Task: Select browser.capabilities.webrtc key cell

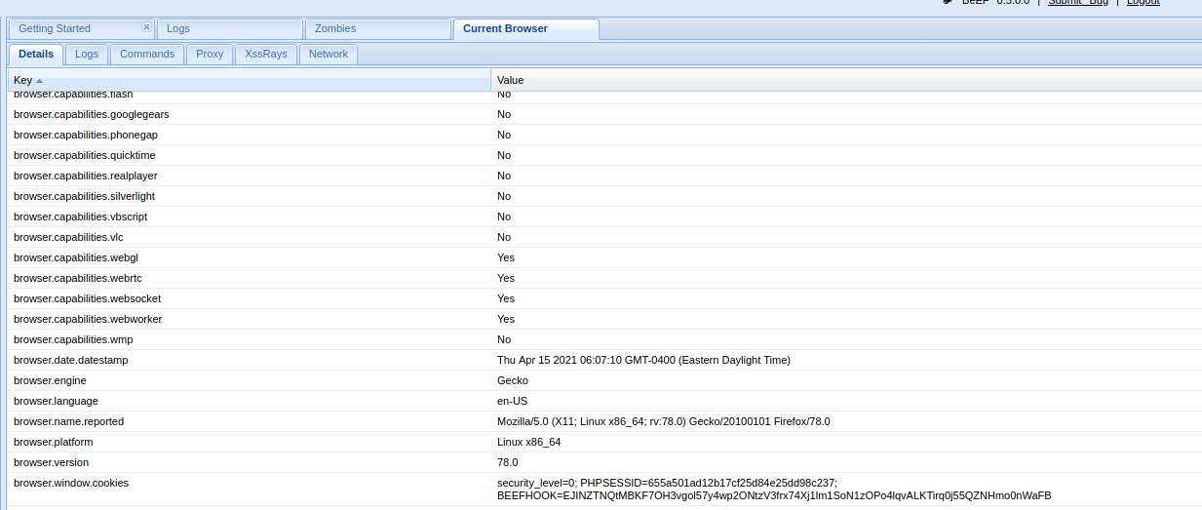Action: [x=78, y=278]
